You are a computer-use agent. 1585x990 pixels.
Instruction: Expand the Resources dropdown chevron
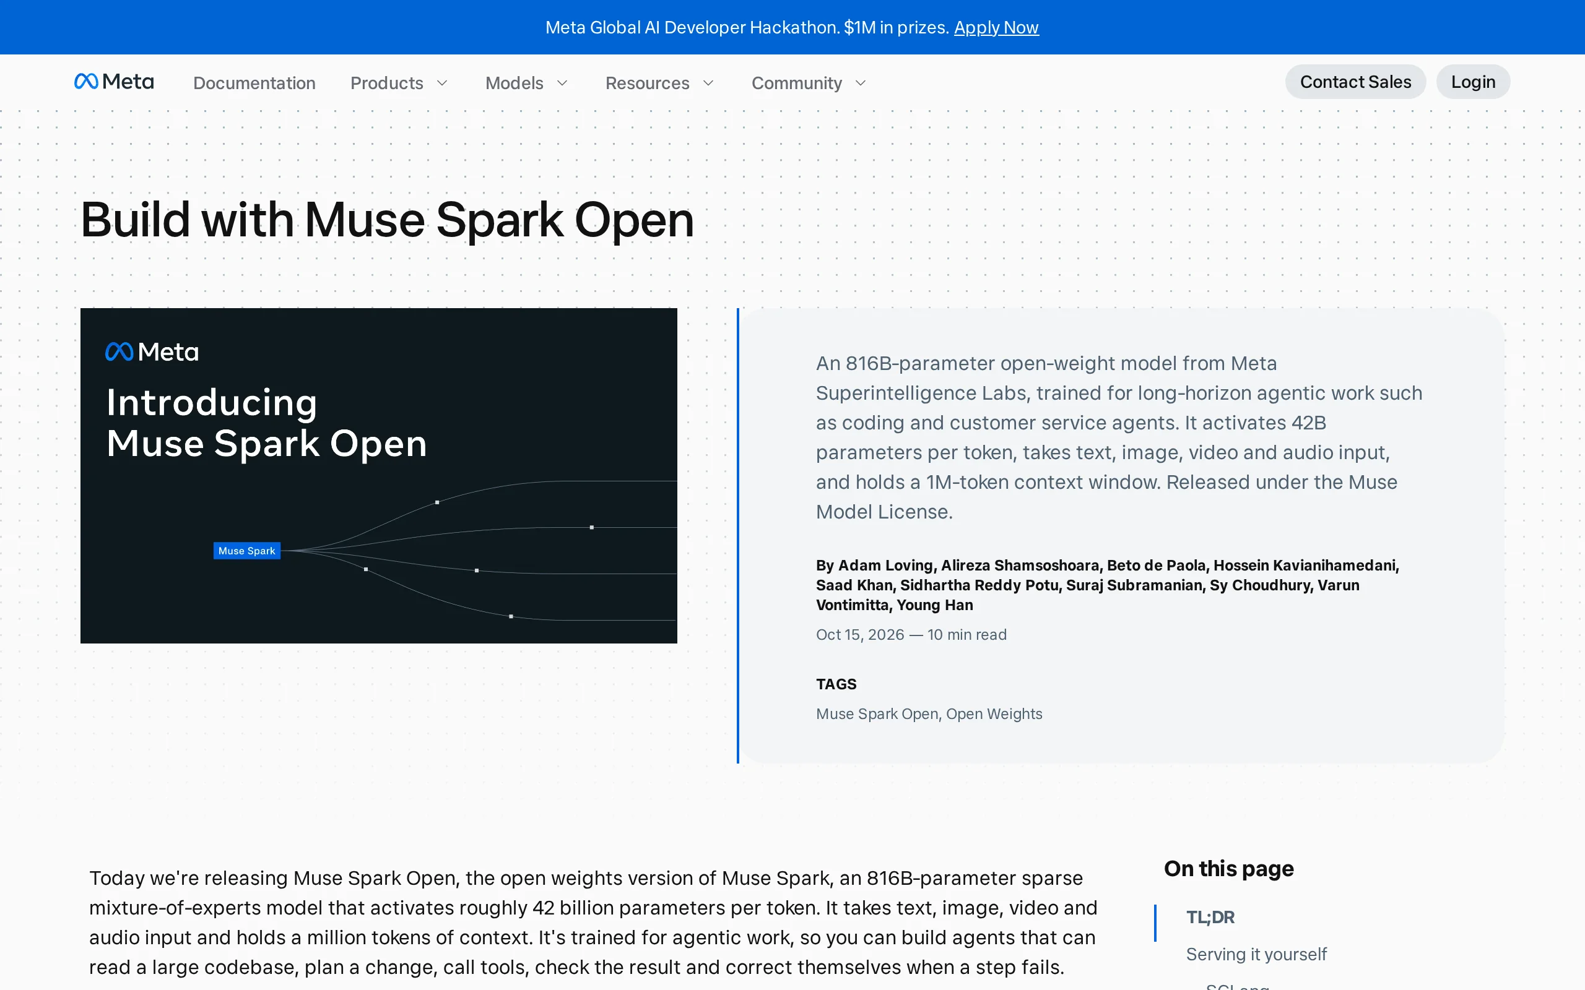tap(708, 83)
